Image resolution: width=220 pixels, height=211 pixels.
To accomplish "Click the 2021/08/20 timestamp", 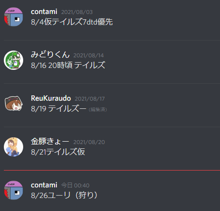I will point(89,142).
